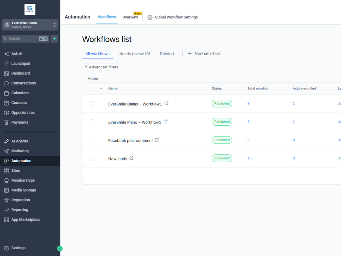
Task: Open the EverSmile Dental account switcher
Action: click(x=30, y=25)
